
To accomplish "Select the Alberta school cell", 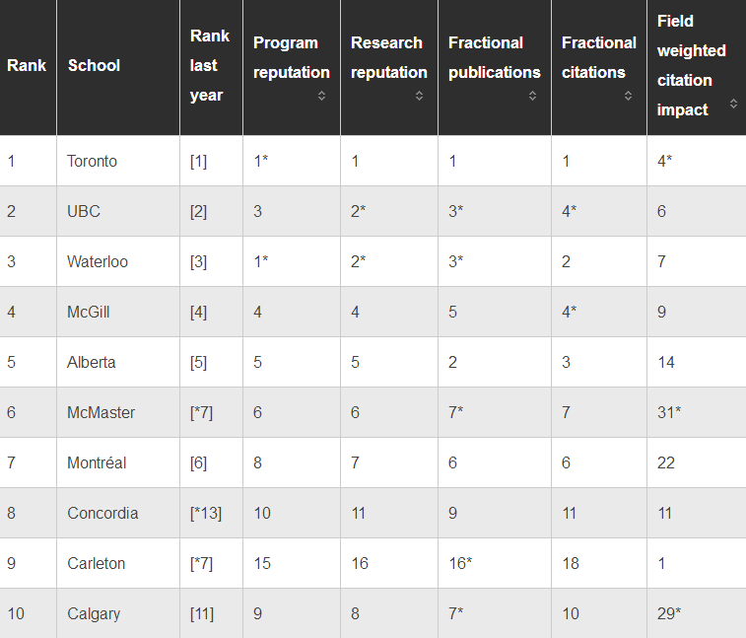I will (x=118, y=362).
